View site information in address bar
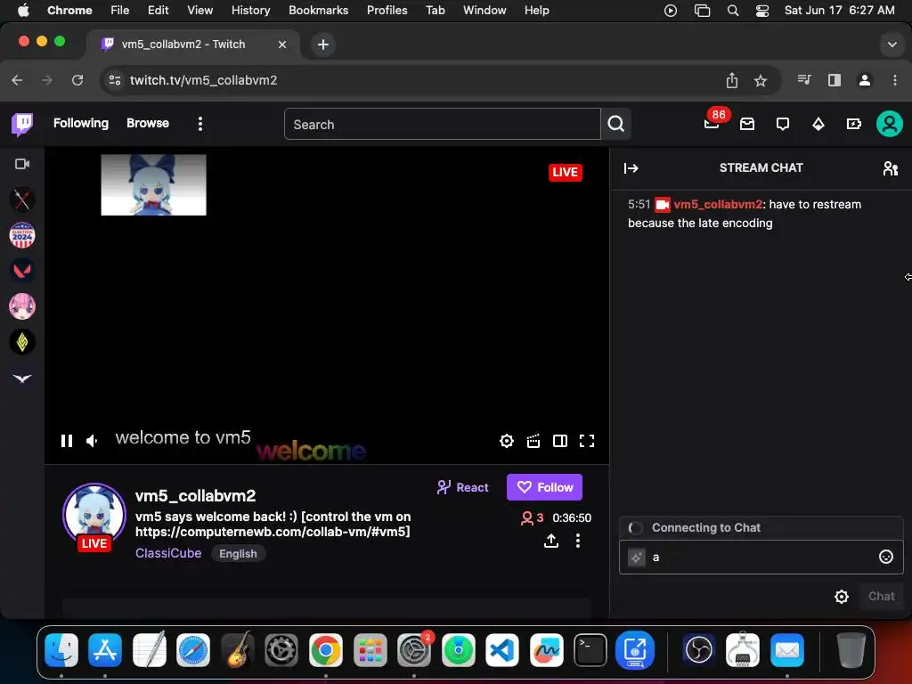912x684 pixels. 115,80
